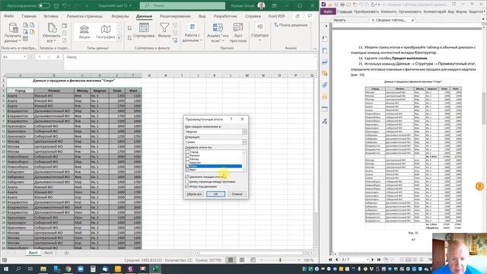The height and width of the screenshot is (274, 487).
Task: Uncheck Факт in subtotal field list
Action: 187,170
